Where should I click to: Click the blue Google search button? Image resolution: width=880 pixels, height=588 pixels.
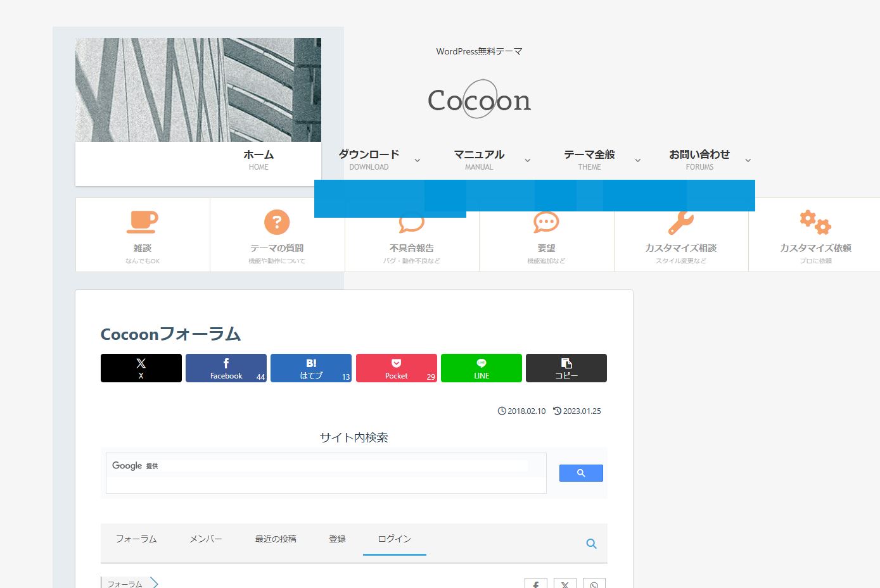click(x=581, y=473)
